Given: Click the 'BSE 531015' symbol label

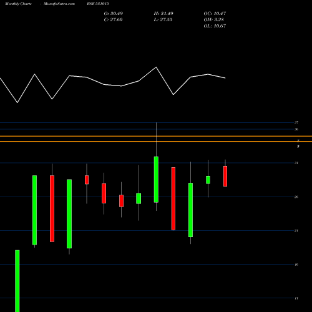Looking at the screenshot, I should coord(98,4).
